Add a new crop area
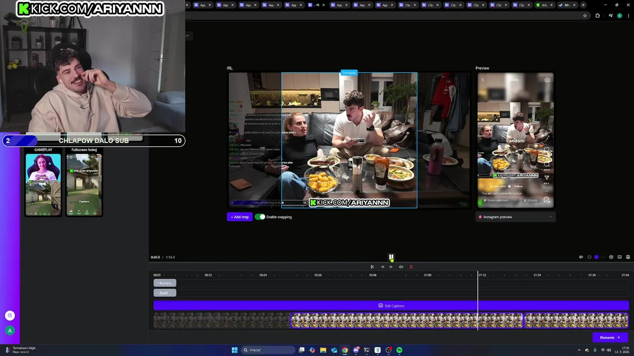 pyautogui.click(x=240, y=217)
